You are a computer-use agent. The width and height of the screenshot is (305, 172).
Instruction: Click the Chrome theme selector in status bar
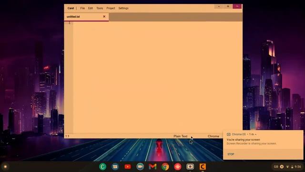[x=213, y=136]
